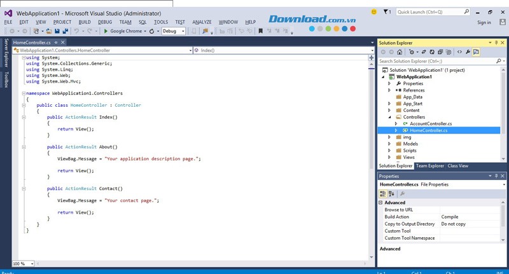The image size is (509, 274).
Task: Click the New Project toolbar icon
Action: pyautogui.click(x=36, y=31)
